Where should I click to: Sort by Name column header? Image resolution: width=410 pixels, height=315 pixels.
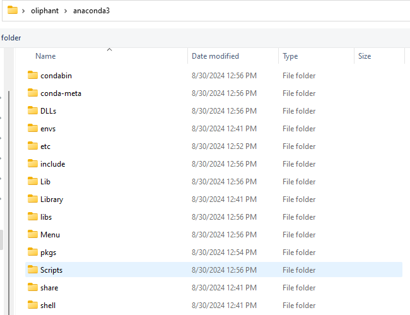click(x=45, y=56)
